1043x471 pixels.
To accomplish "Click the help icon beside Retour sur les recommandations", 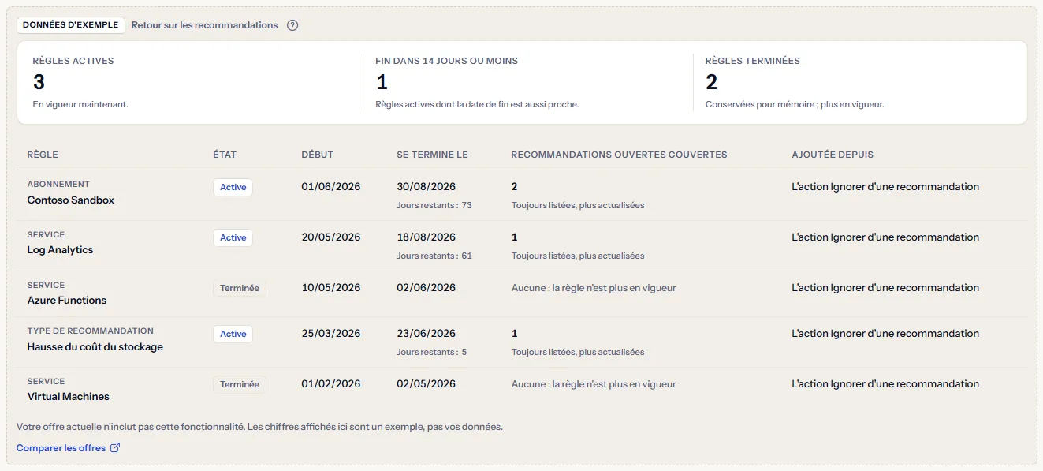I will [292, 25].
